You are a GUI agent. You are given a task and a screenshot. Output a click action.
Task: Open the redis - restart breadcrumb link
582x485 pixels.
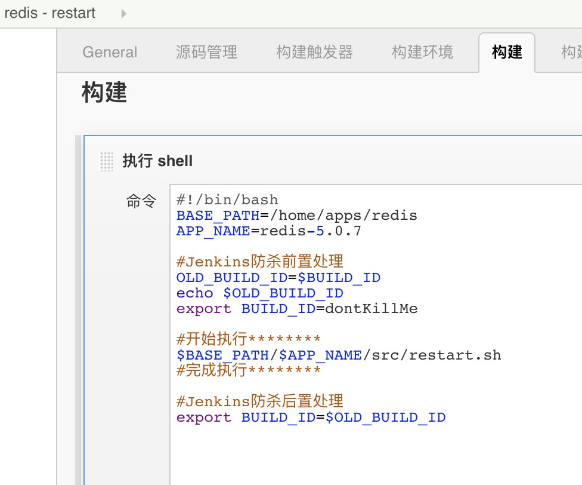click(x=49, y=13)
